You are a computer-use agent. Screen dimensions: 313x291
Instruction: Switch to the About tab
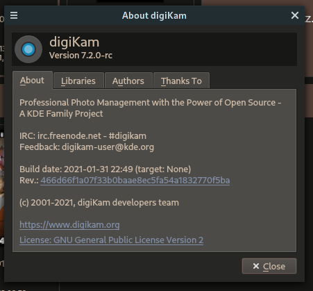[33, 80]
